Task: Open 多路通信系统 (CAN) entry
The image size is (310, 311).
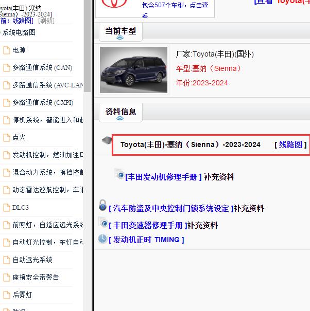Action: [x=42, y=68]
